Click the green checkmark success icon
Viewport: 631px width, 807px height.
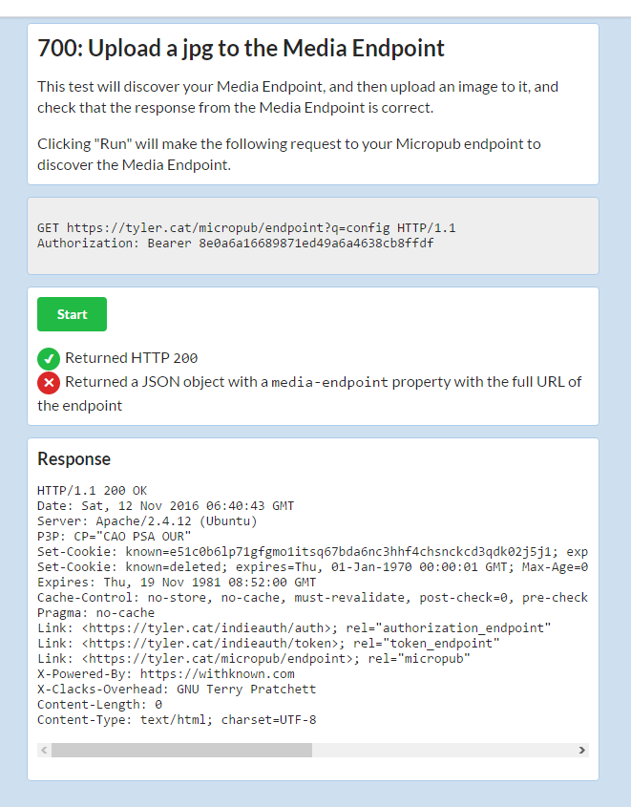coord(49,359)
